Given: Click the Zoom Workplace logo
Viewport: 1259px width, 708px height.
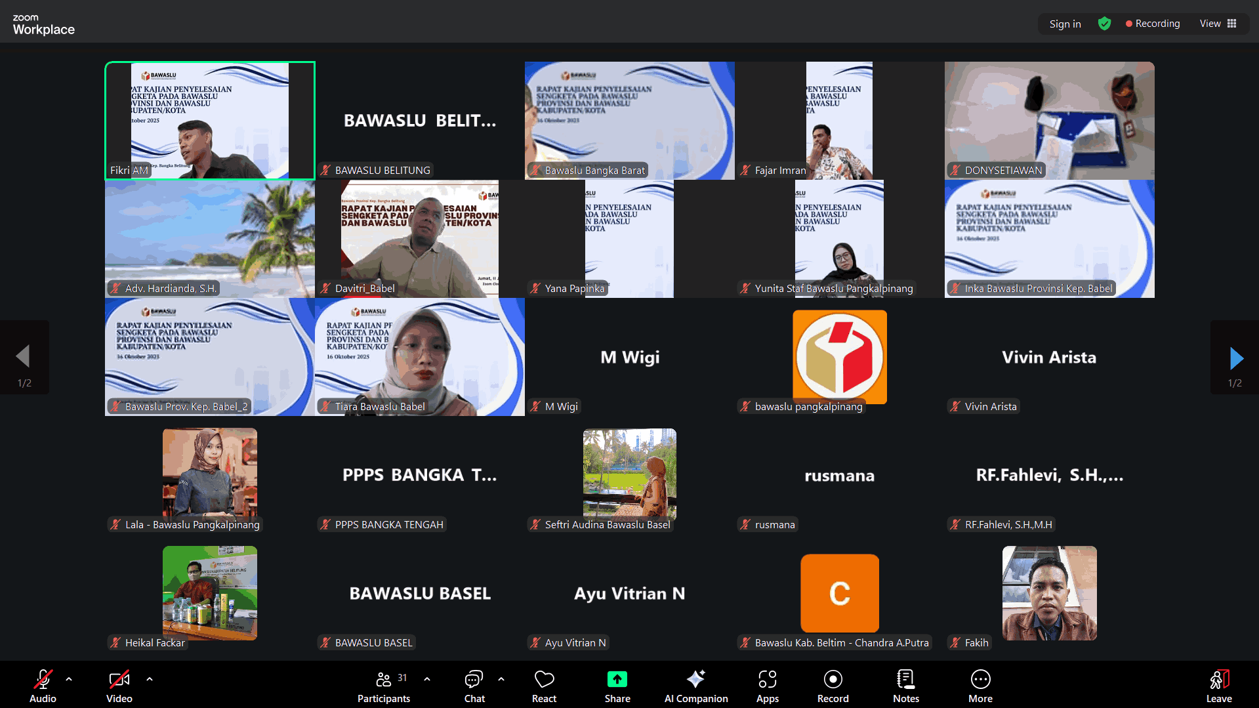Looking at the screenshot, I should [43, 25].
